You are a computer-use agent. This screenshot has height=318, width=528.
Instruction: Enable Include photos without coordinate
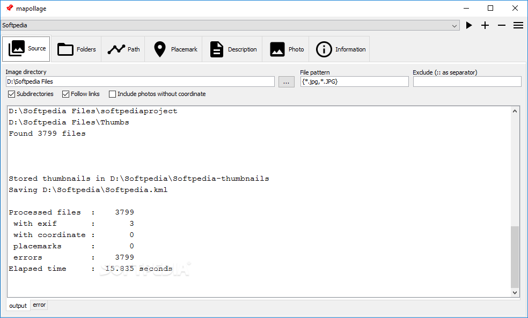[113, 94]
